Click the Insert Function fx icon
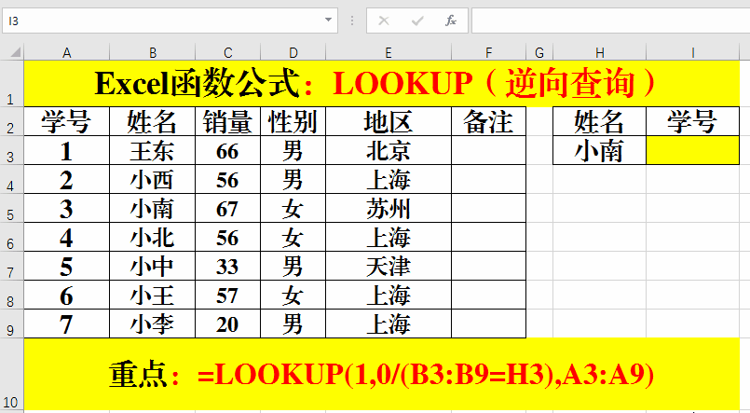750x413 pixels. tap(451, 21)
